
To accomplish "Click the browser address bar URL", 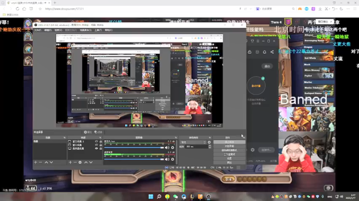I will [x=64, y=8].
